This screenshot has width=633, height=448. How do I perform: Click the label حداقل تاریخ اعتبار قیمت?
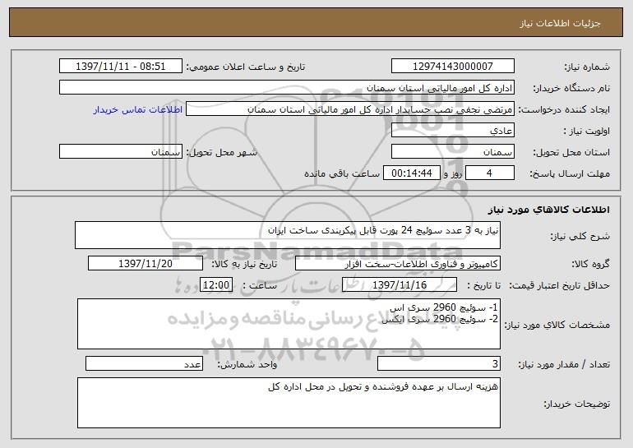(x=560, y=285)
